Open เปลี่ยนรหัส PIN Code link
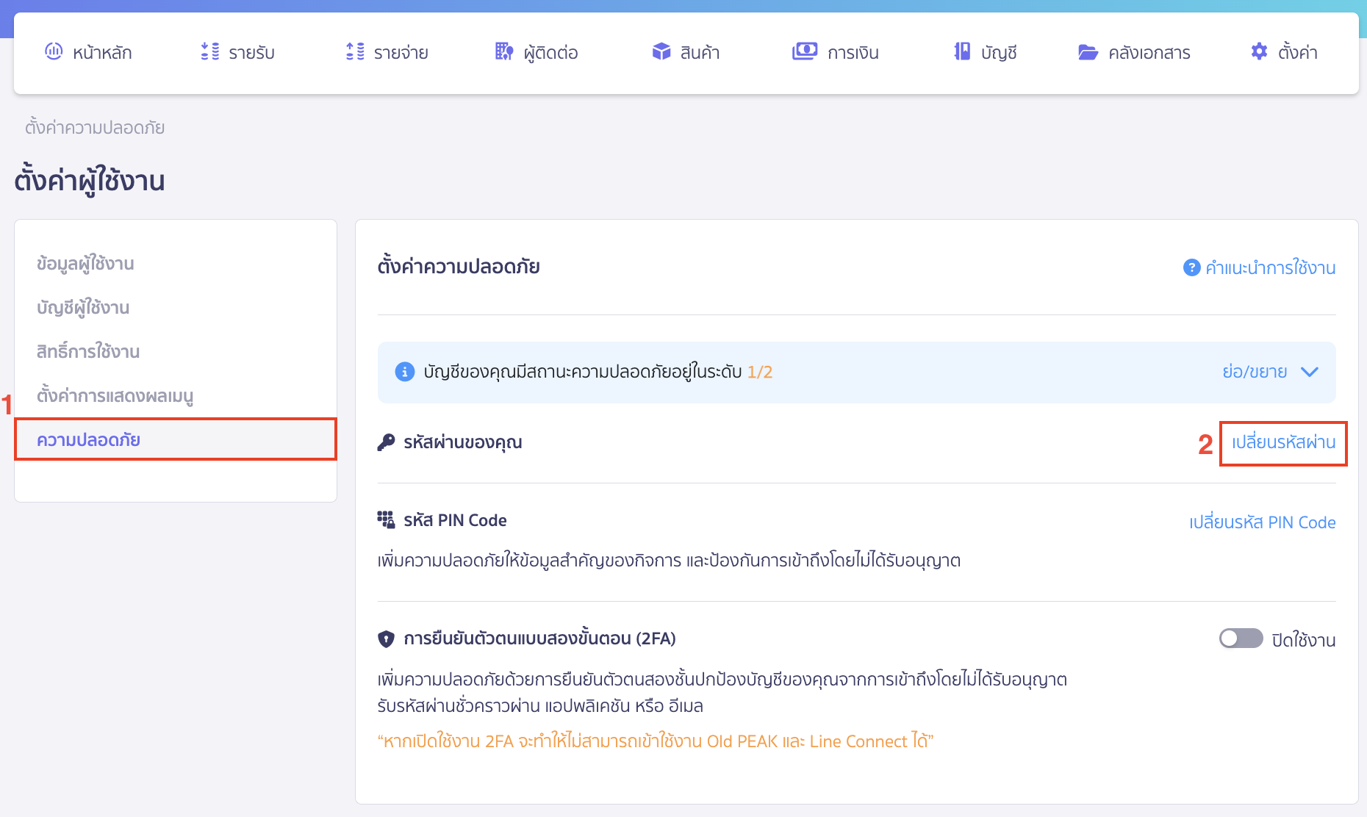1367x817 pixels. (x=1263, y=522)
